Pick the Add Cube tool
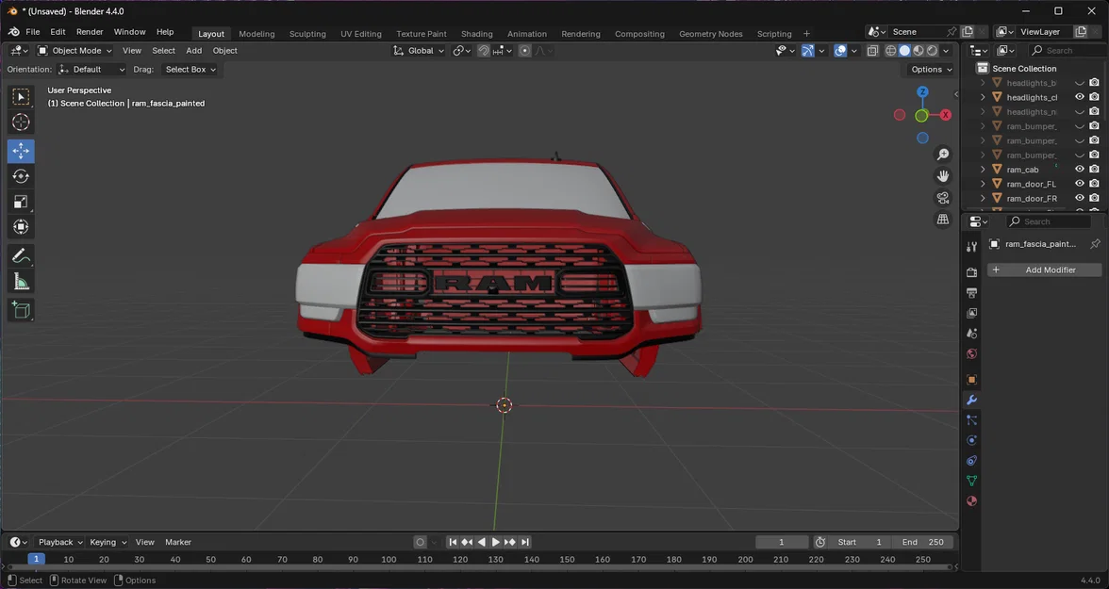The image size is (1109, 589). point(21,310)
